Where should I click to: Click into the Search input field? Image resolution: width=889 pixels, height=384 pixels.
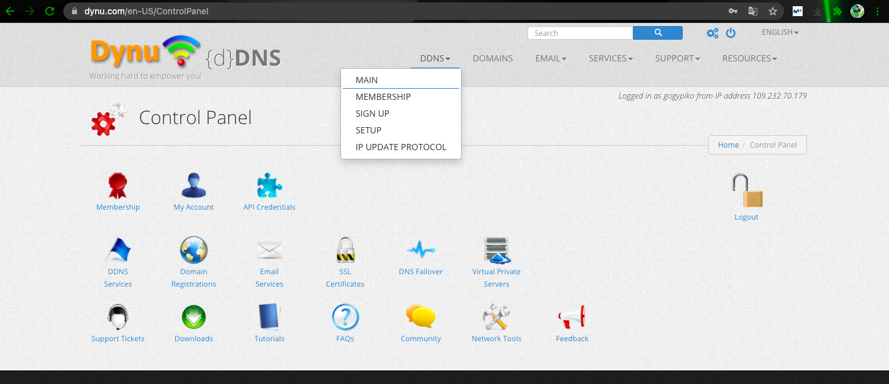[580, 33]
